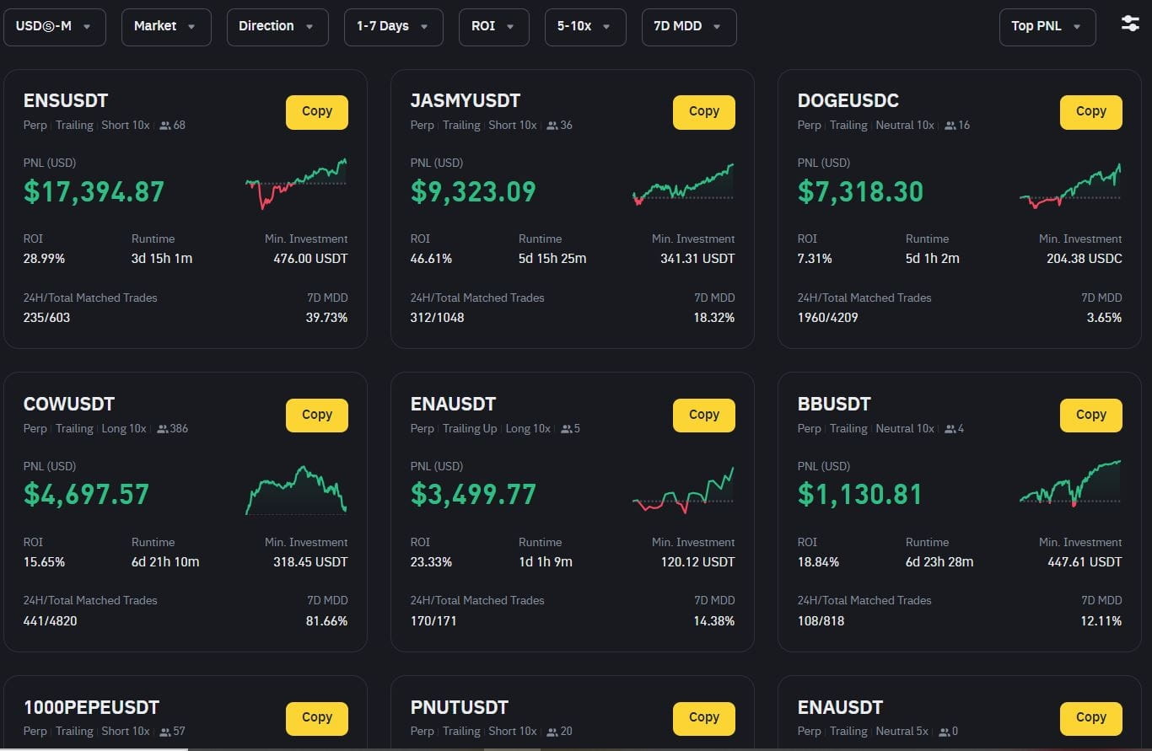Open the Top PNL sort dropdown
The image size is (1152, 751).
(1047, 27)
